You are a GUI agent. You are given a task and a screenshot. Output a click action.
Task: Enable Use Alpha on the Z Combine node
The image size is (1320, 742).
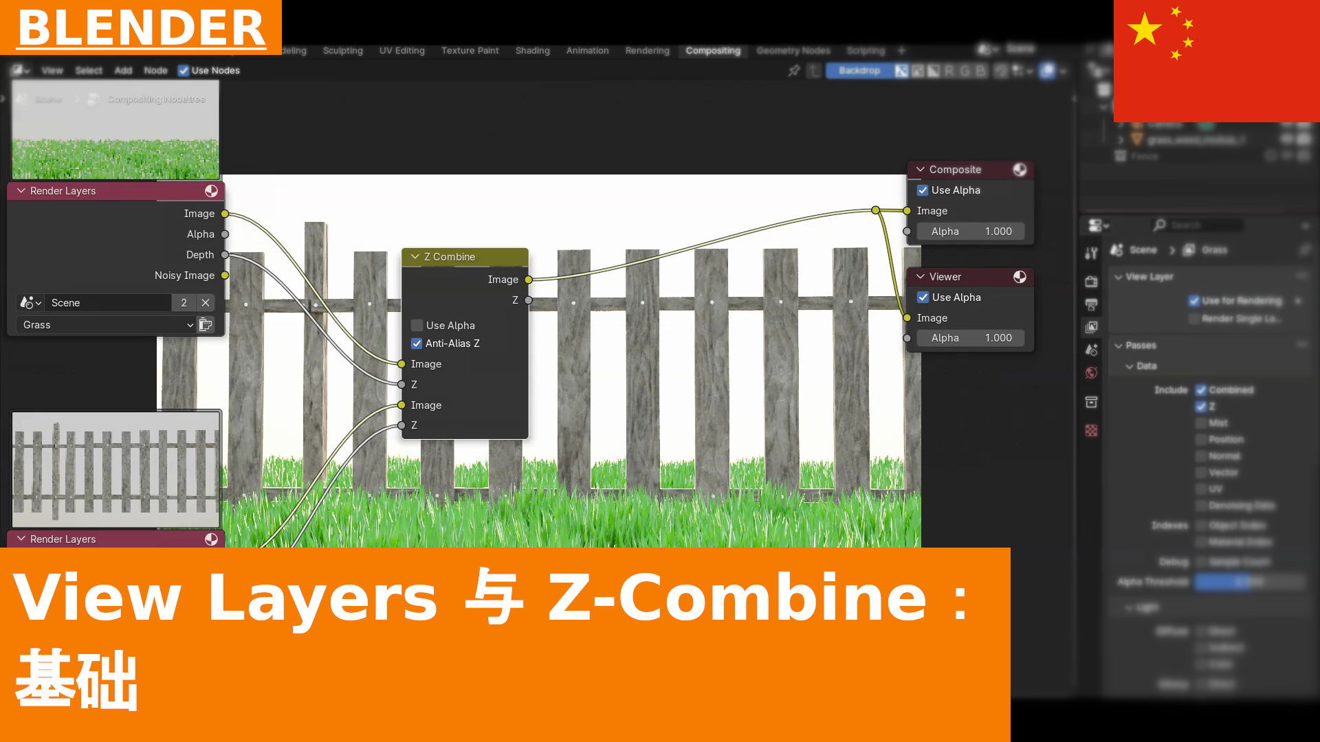(417, 326)
